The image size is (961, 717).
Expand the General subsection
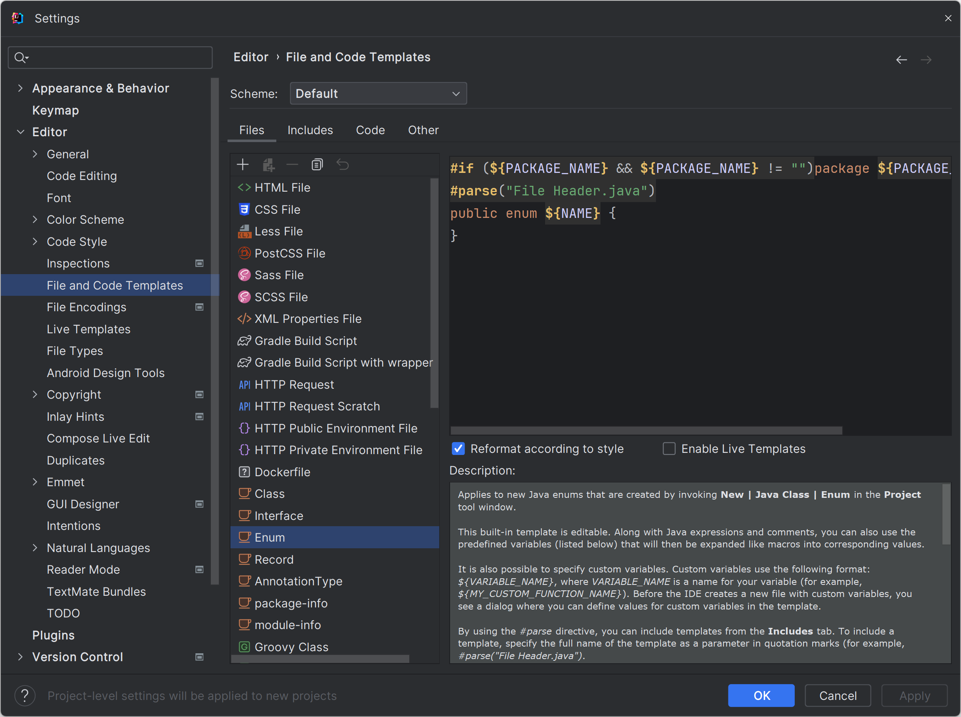[x=35, y=154]
